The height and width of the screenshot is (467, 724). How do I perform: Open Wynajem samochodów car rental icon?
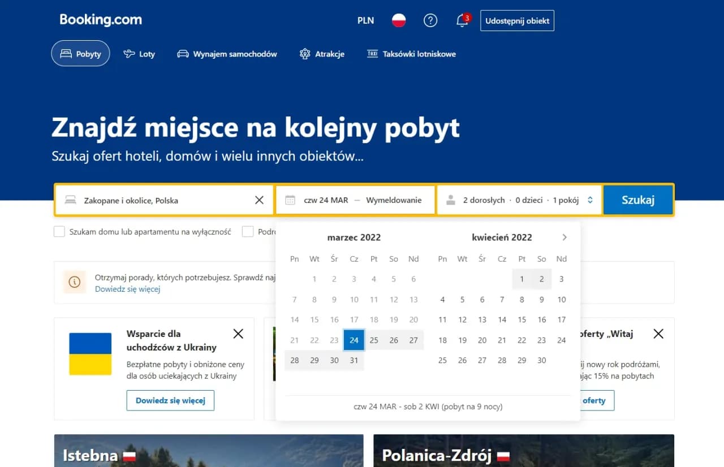pyautogui.click(x=182, y=53)
